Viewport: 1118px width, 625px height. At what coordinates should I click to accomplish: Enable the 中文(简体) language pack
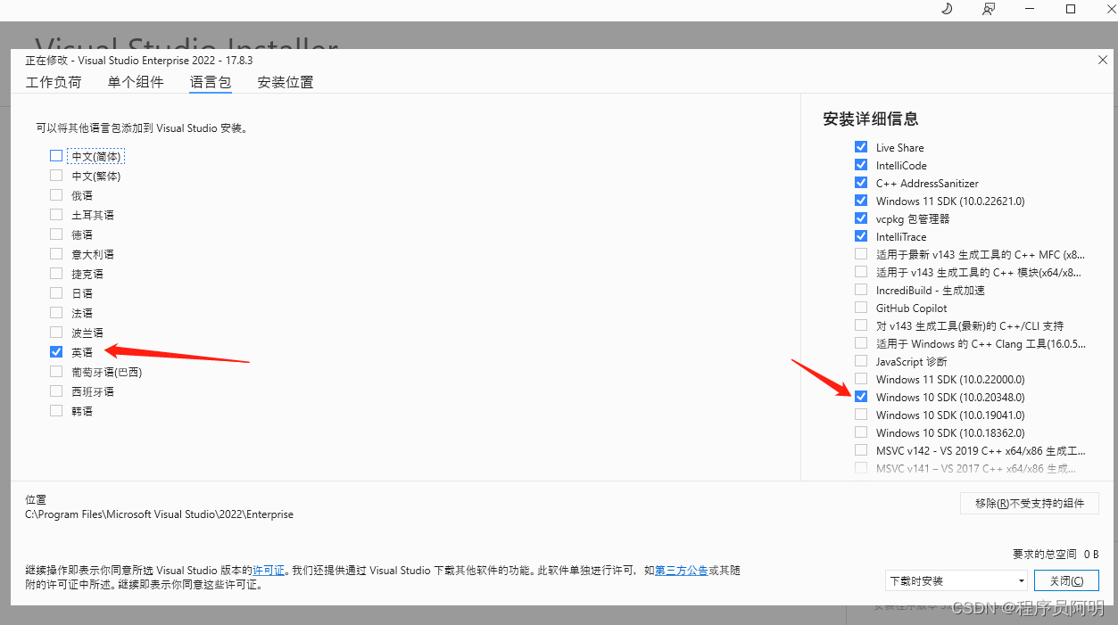pos(56,156)
